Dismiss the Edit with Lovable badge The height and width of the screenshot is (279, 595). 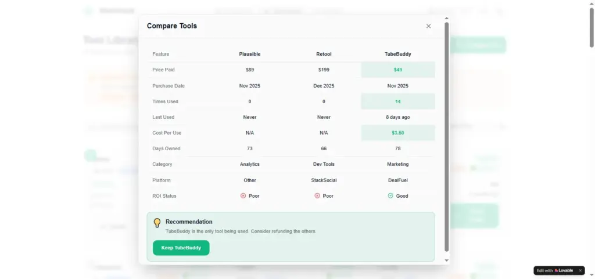click(x=580, y=271)
